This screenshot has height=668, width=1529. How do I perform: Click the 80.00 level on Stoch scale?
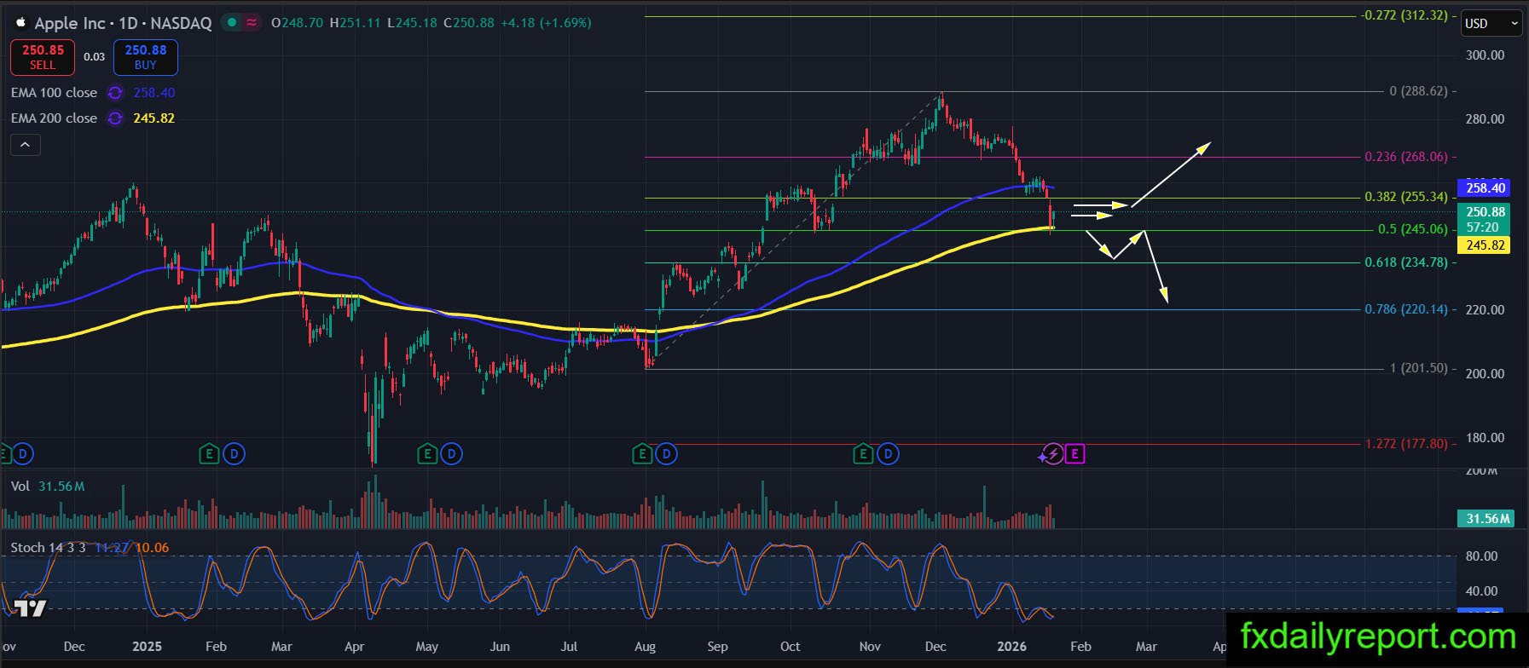click(1481, 556)
